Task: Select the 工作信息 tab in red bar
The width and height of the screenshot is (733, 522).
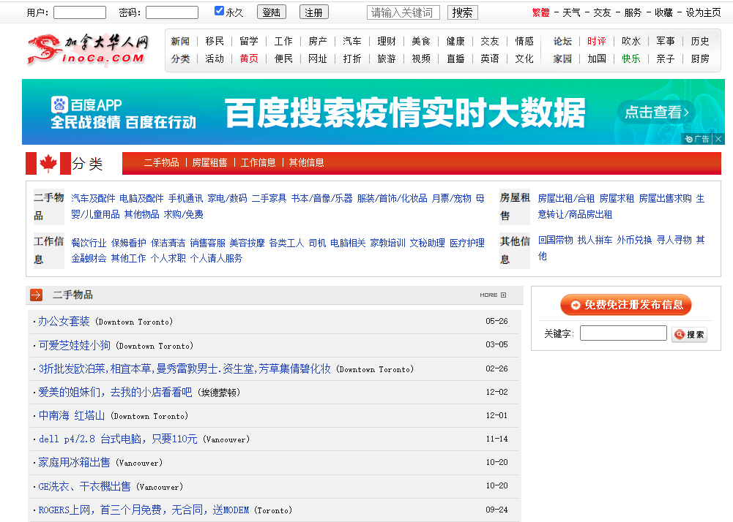Action: tap(258, 162)
